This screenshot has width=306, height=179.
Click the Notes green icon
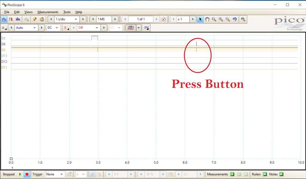[281, 174]
